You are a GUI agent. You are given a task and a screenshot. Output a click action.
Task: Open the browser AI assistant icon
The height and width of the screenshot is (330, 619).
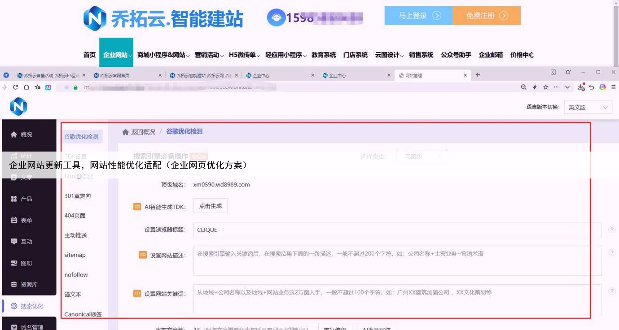(x=48, y=87)
